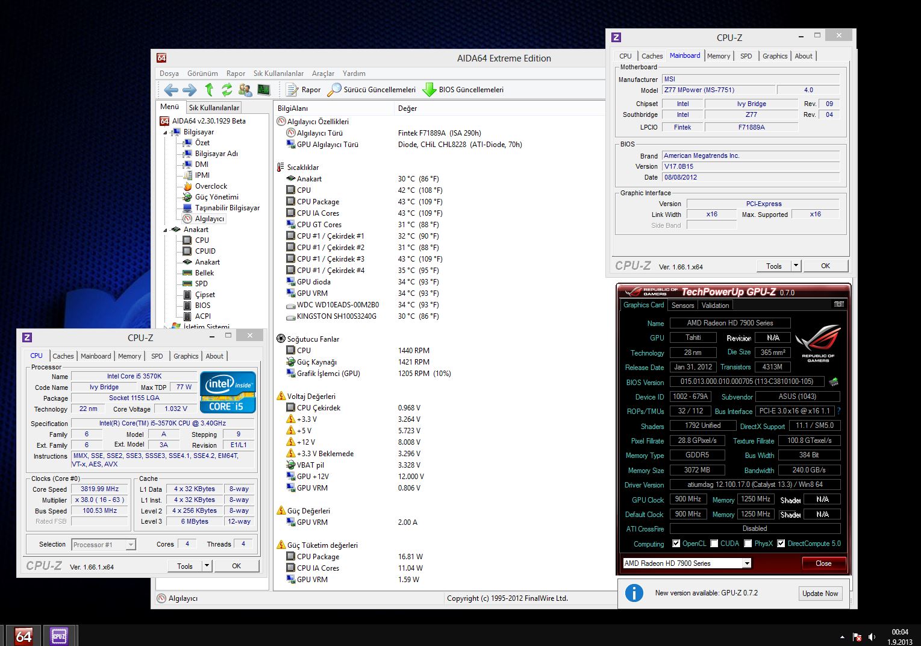Screen dimensions: 921x646
Task: Click the BIOS save chip icon in GPU-Z
Action: pyautogui.click(x=834, y=382)
